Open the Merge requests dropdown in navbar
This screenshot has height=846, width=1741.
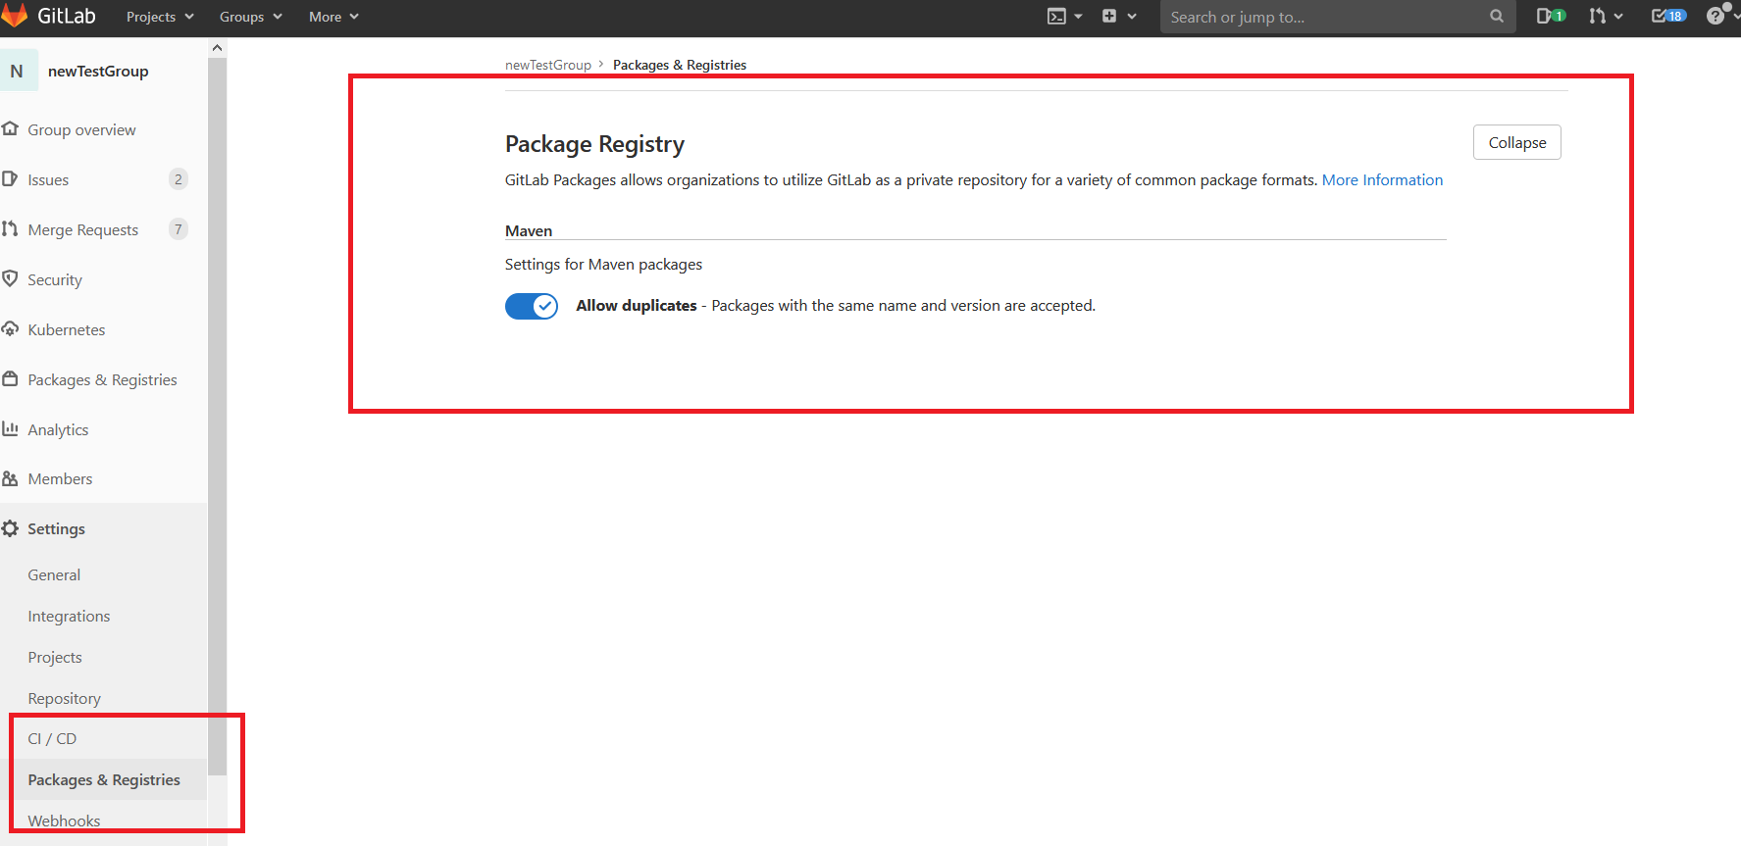tap(1606, 16)
